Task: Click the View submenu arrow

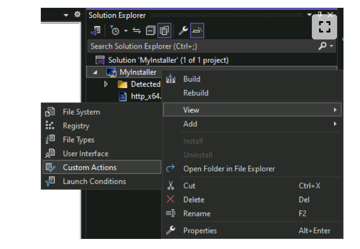Action: point(335,110)
